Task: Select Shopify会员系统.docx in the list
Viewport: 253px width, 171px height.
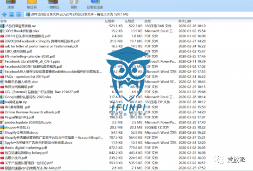Action: pos(103,132)
